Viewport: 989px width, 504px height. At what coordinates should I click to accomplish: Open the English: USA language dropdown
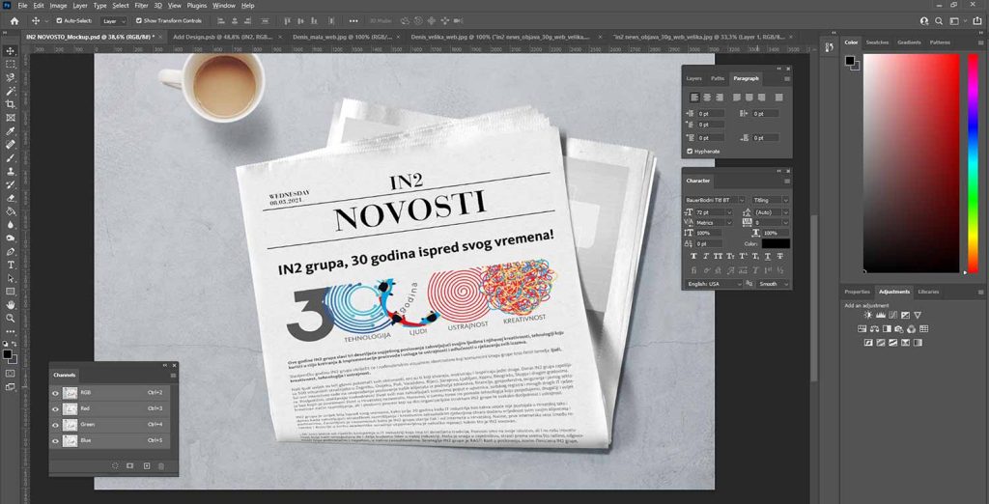pos(712,284)
